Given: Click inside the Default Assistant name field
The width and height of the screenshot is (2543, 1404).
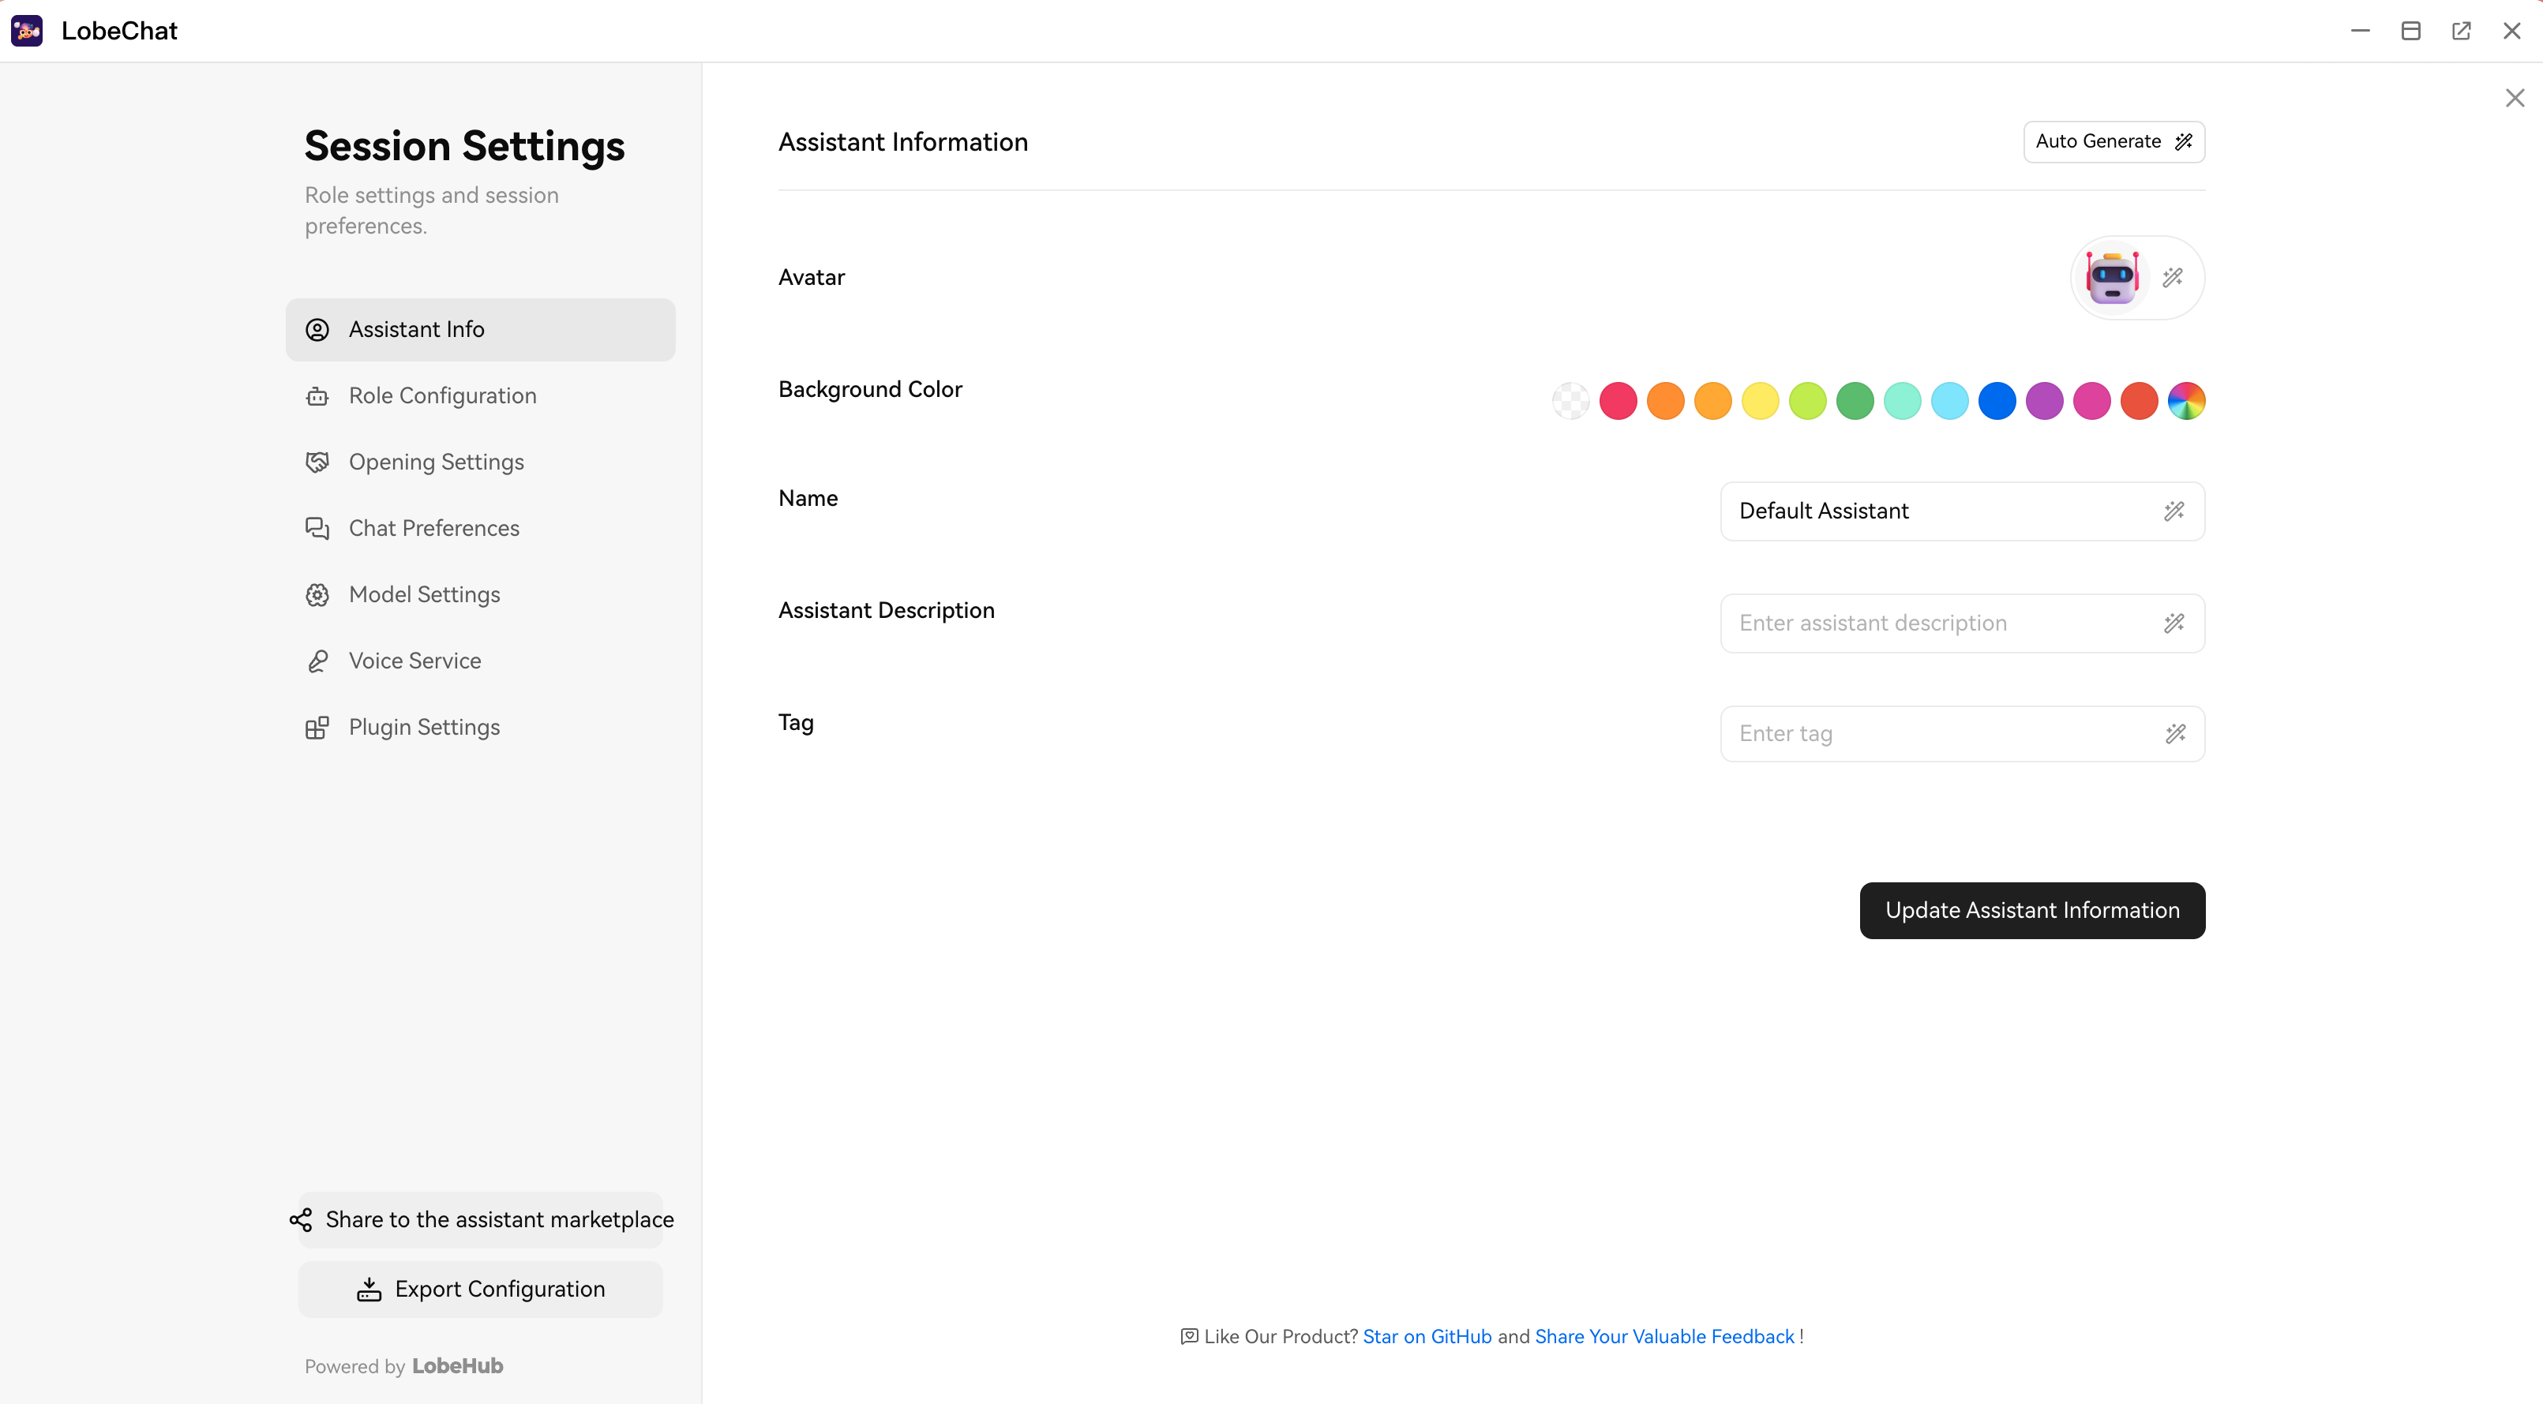Looking at the screenshot, I should pyautogui.click(x=1925, y=511).
